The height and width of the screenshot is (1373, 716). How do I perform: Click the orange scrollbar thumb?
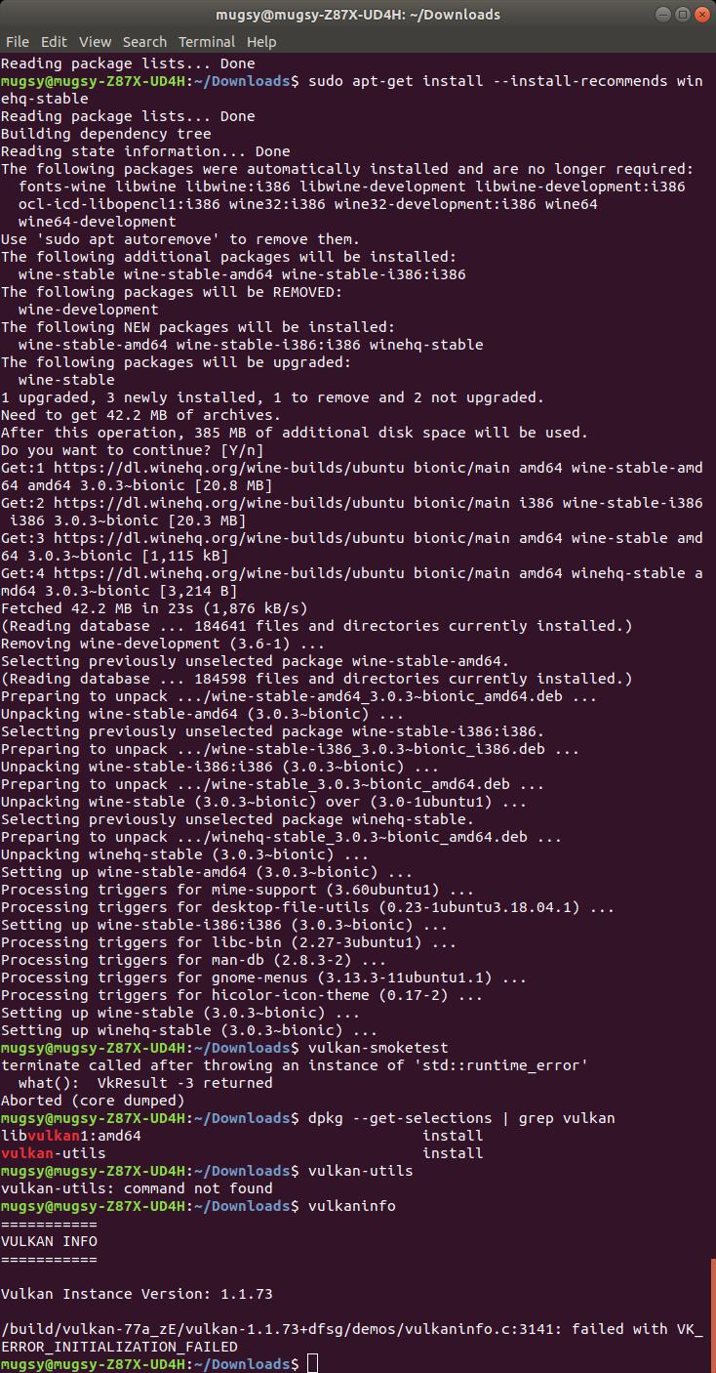tap(713, 1315)
